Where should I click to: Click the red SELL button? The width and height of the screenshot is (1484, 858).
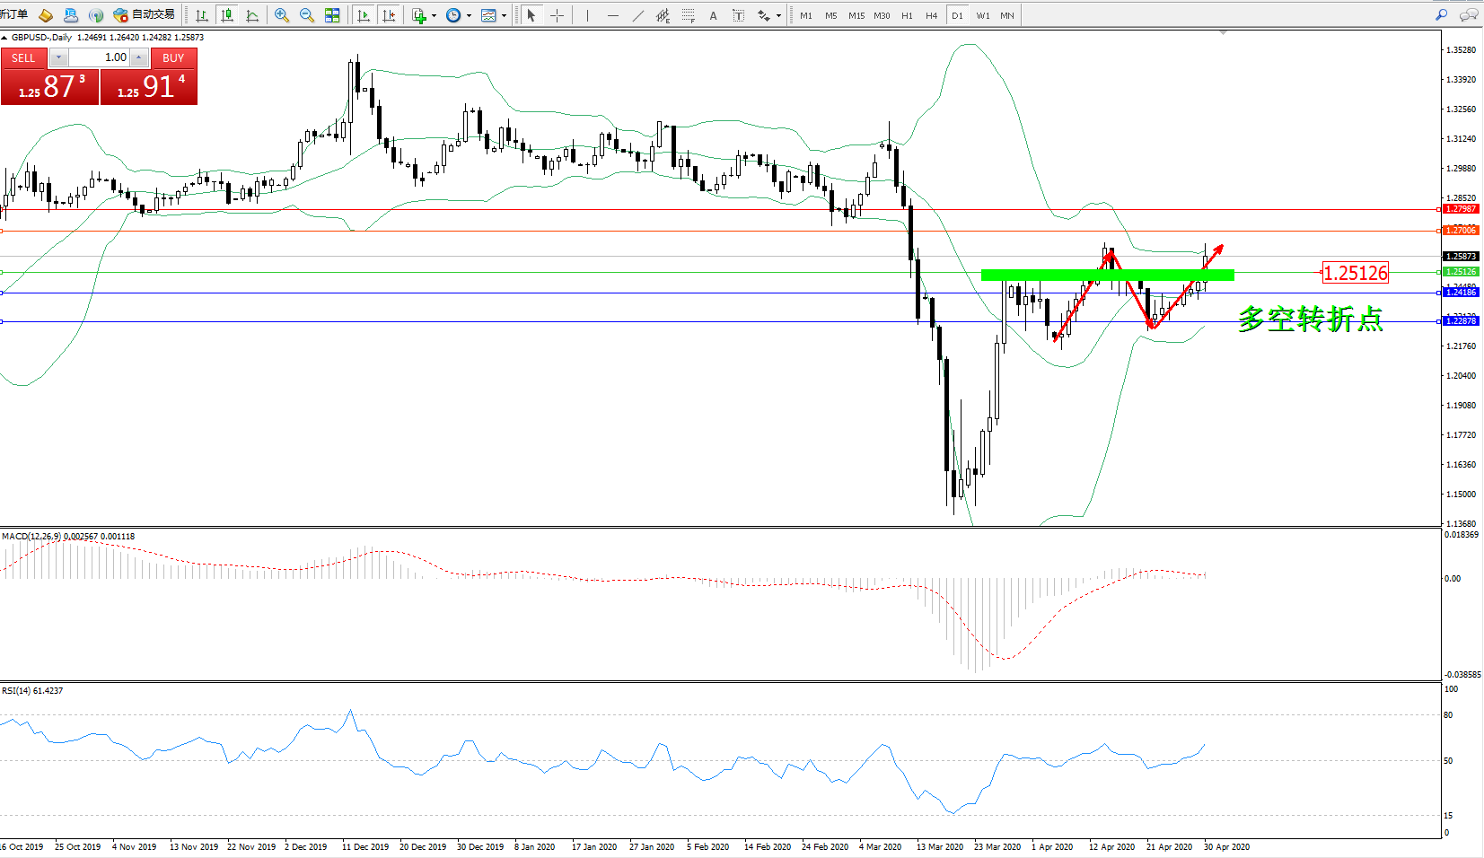click(23, 57)
